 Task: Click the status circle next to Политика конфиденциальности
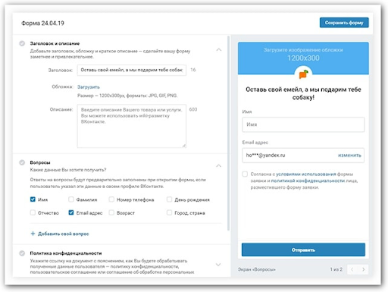(22, 253)
